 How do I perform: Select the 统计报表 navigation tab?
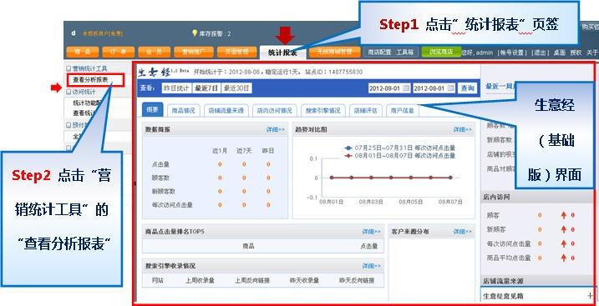coord(282,53)
